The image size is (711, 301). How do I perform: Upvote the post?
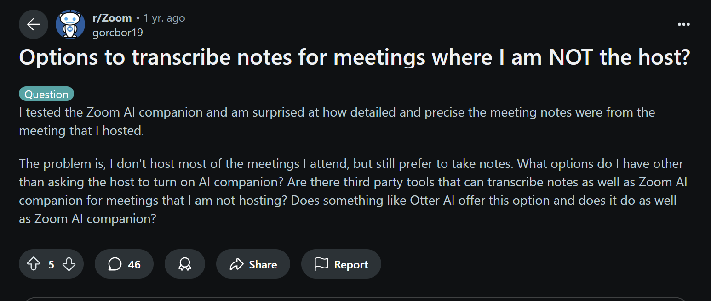click(x=34, y=264)
